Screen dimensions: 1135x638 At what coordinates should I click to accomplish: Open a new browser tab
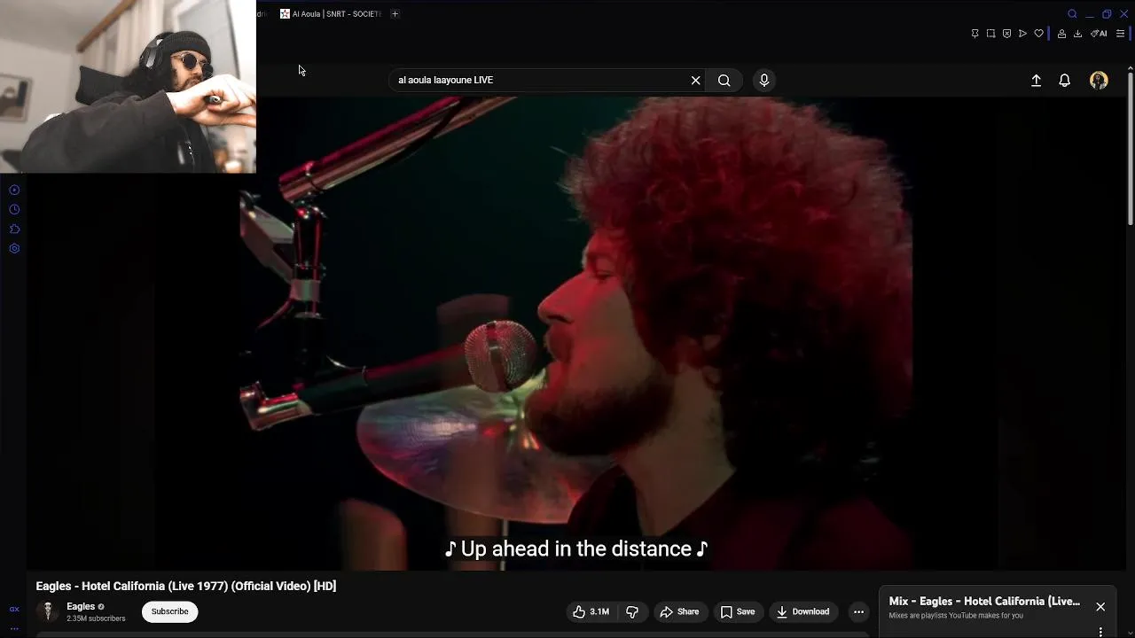[x=395, y=14]
